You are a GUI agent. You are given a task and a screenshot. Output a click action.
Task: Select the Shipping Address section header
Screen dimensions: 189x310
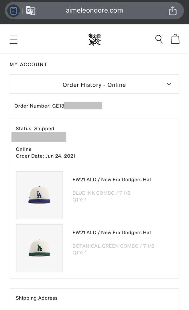37,298
